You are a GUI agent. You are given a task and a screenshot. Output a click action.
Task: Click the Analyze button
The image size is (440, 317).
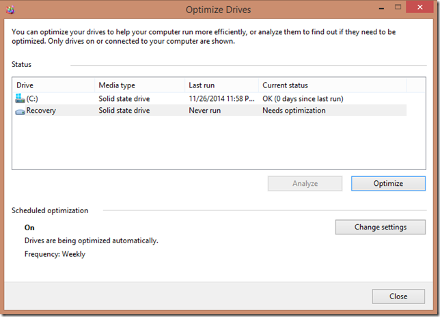click(305, 184)
